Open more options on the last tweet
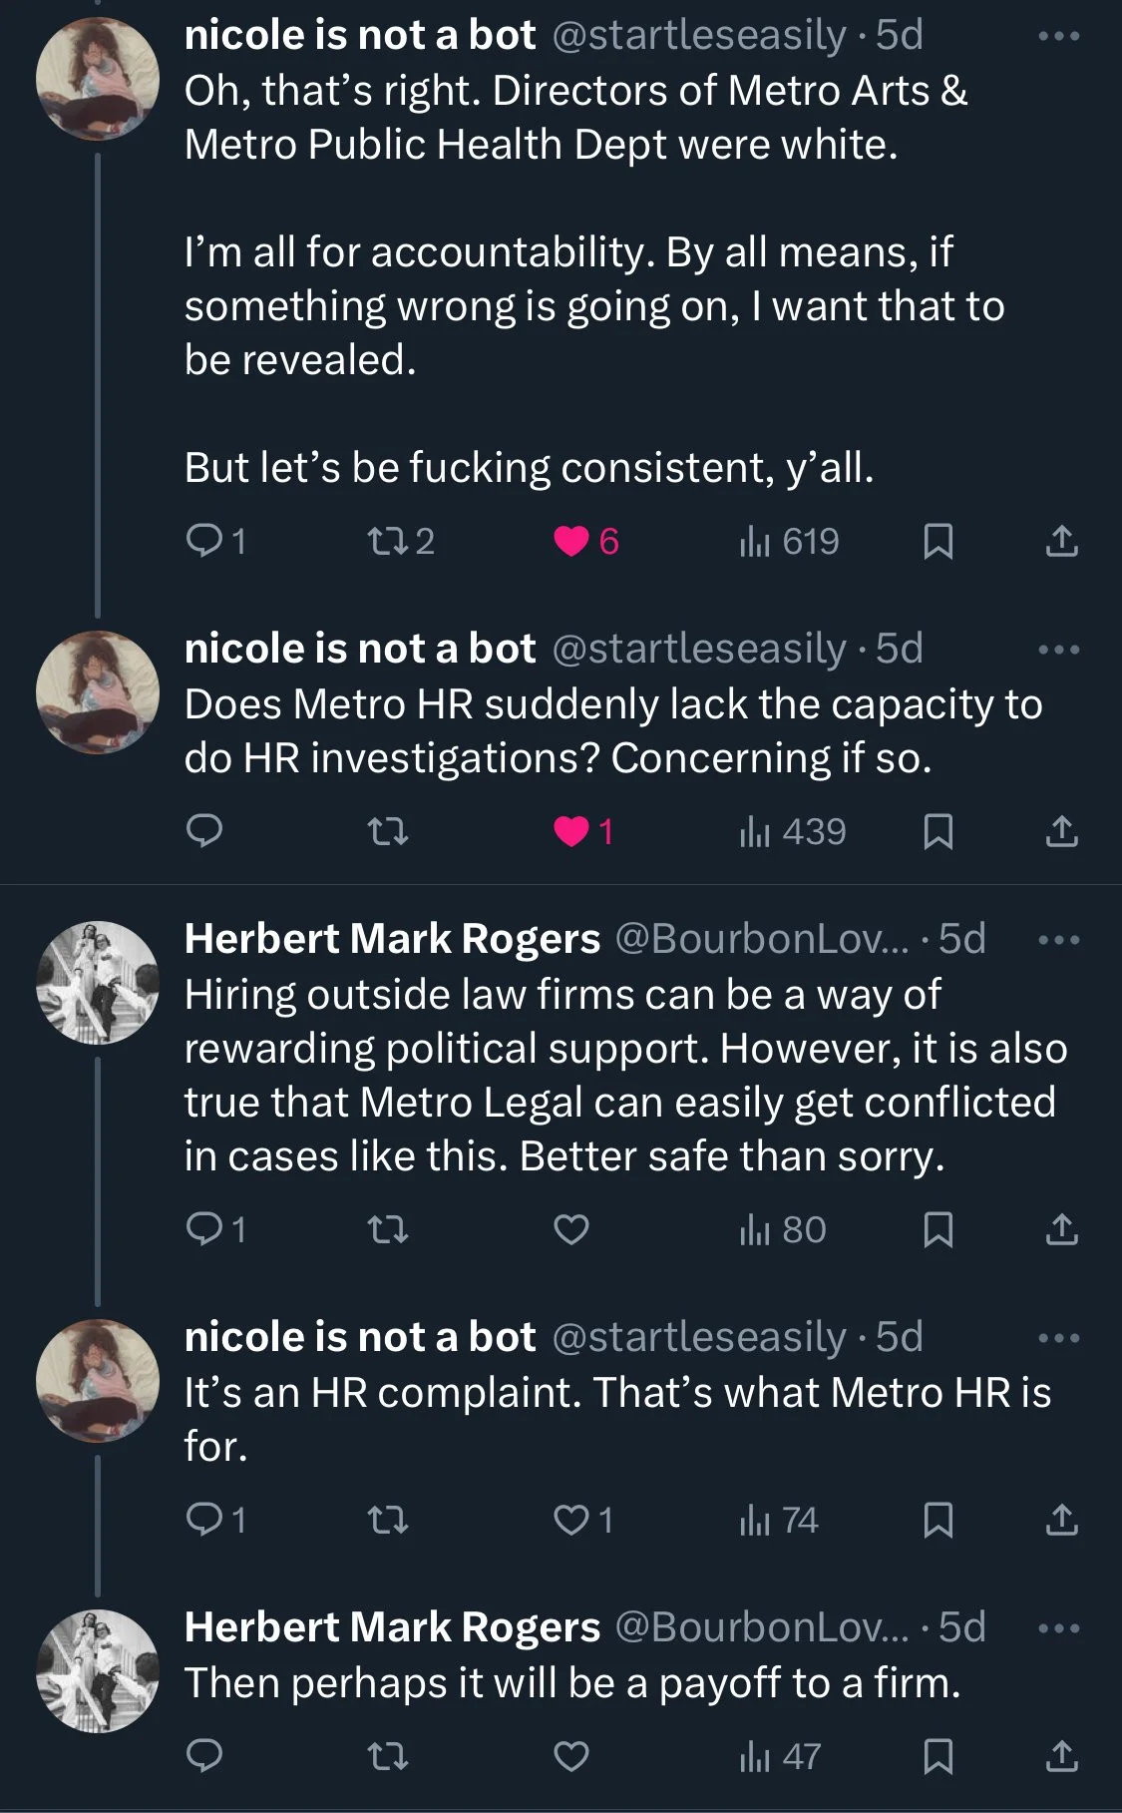This screenshot has width=1122, height=1813. pos(1058,1628)
